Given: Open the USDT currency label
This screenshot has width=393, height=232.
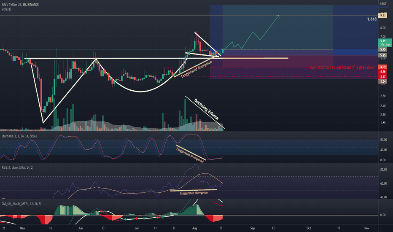Looking at the screenshot, I should point(383,4).
